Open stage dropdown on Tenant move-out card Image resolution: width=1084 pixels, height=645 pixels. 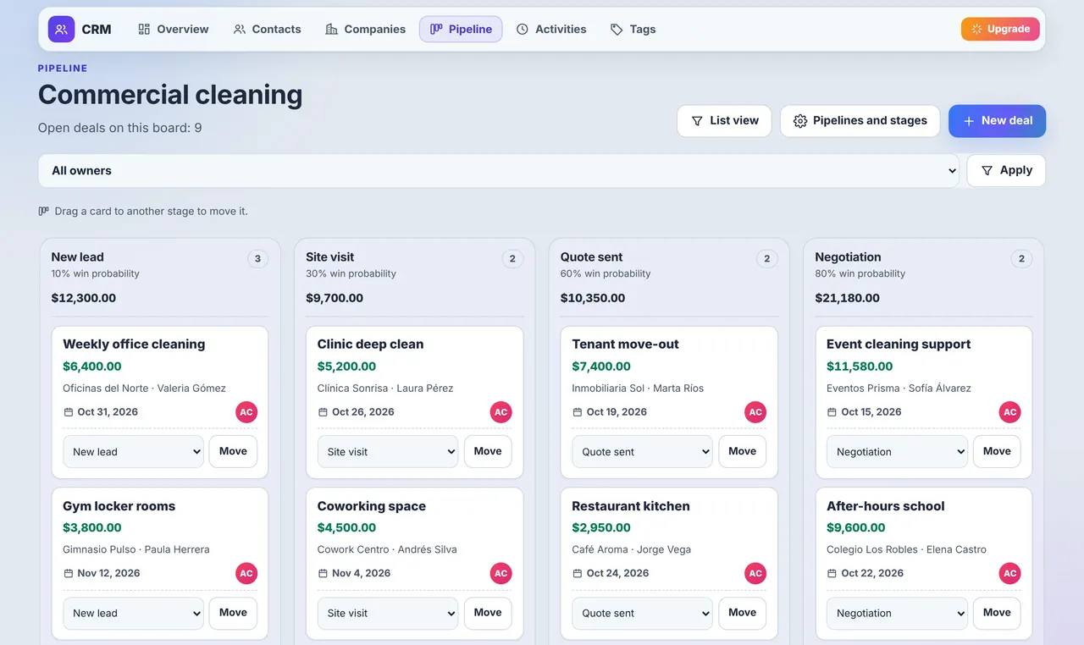coord(643,451)
